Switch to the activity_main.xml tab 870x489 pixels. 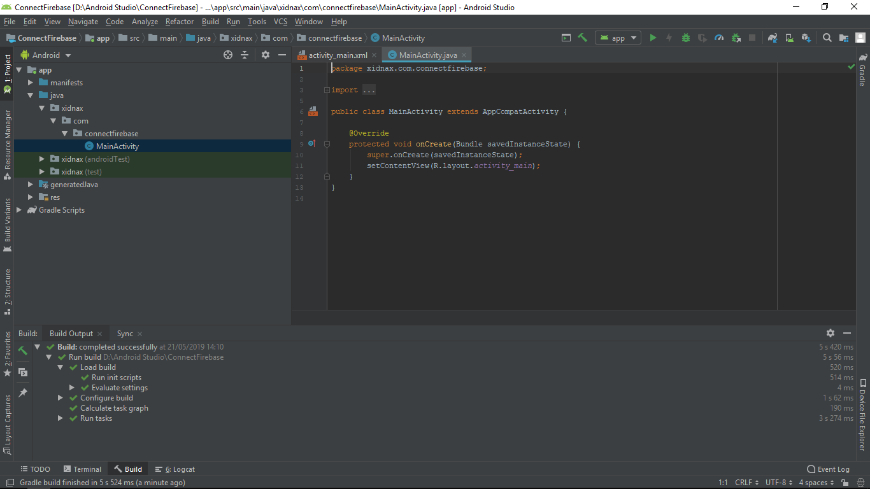338,55
